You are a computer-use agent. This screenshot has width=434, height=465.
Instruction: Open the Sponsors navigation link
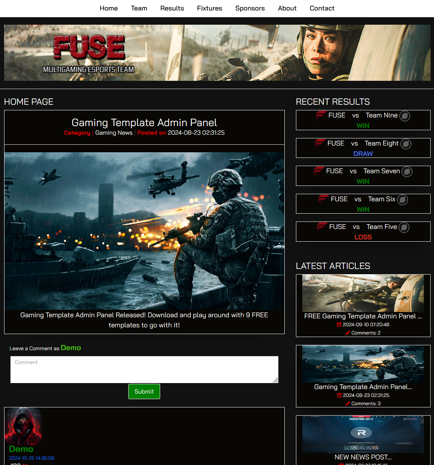coord(250,8)
